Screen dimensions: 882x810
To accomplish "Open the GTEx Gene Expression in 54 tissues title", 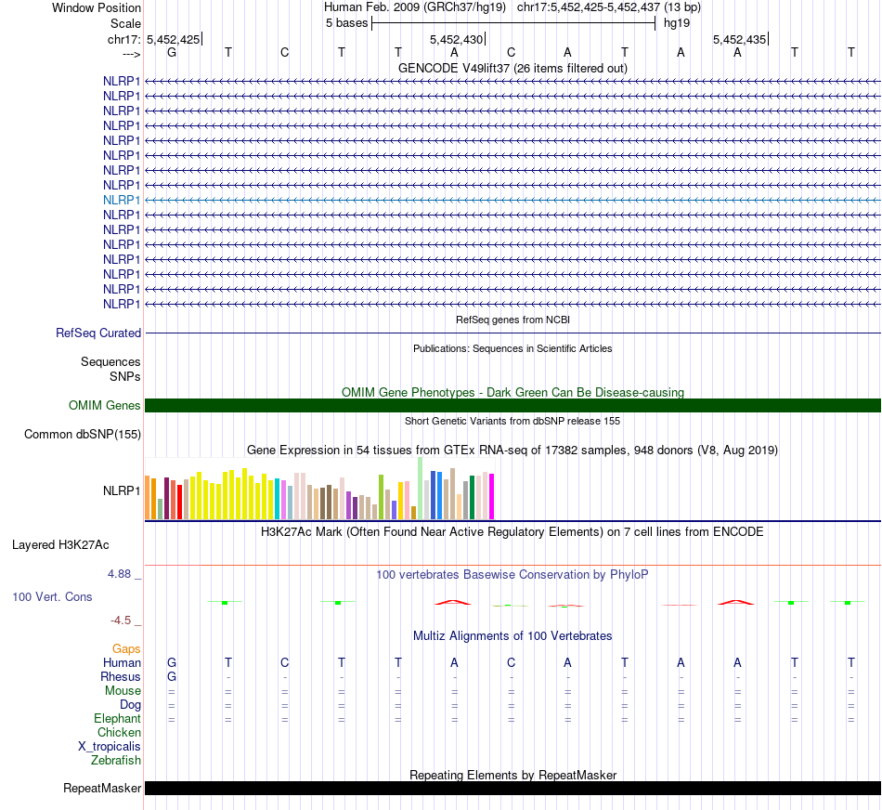I will [512, 451].
